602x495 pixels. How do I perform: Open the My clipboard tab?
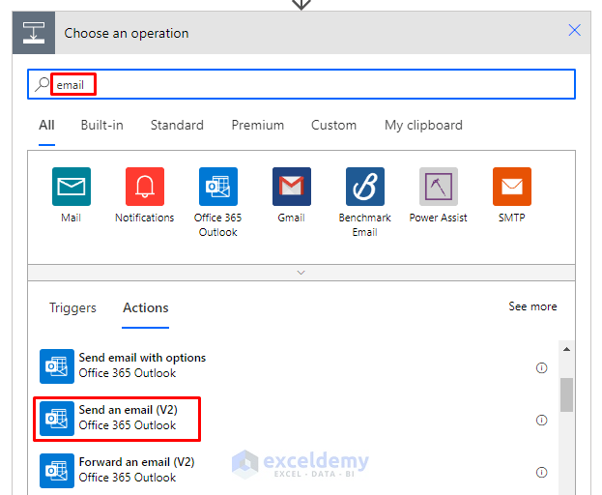pos(423,126)
